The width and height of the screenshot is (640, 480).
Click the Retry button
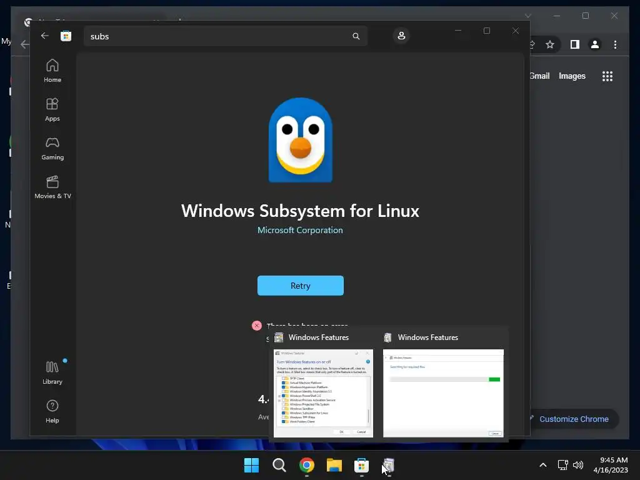click(x=301, y=286)
